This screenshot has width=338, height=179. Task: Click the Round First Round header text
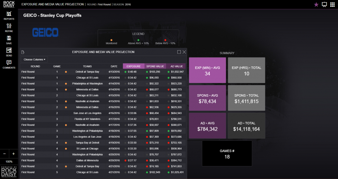click(x=99, y=4)
